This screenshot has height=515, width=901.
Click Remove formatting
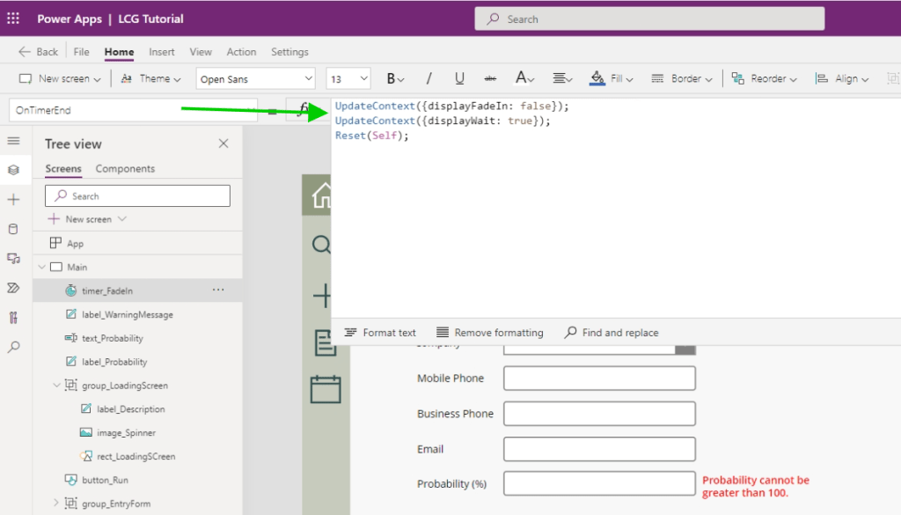[x=489, y=332]
